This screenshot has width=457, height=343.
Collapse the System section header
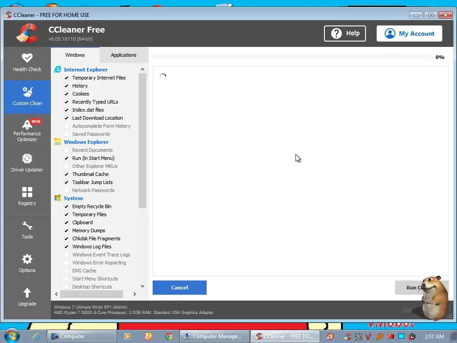click(x=73, y=198)
